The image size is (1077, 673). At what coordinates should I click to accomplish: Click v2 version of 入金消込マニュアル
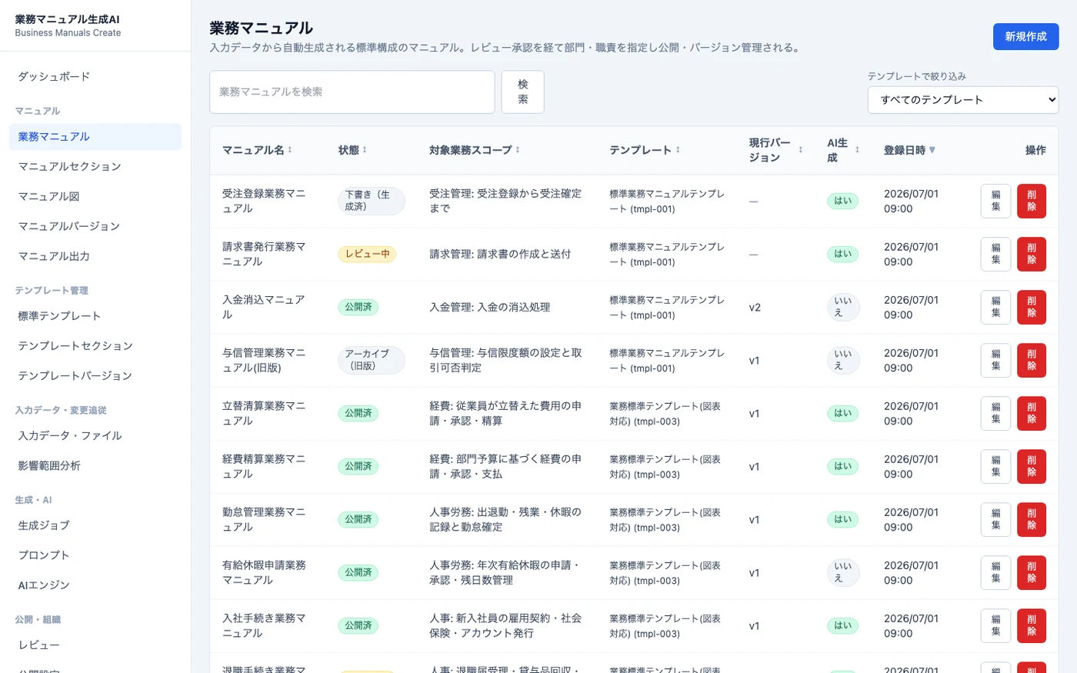tap(755, 308)
